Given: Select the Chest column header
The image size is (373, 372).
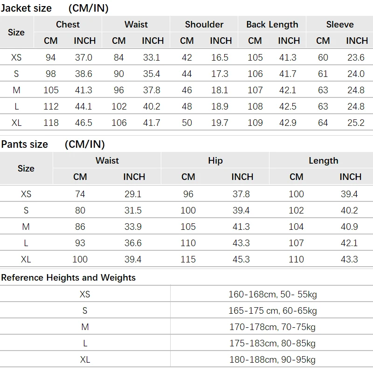Looking at the screenshot, I should pyautogui.click(x=68, y=24).
